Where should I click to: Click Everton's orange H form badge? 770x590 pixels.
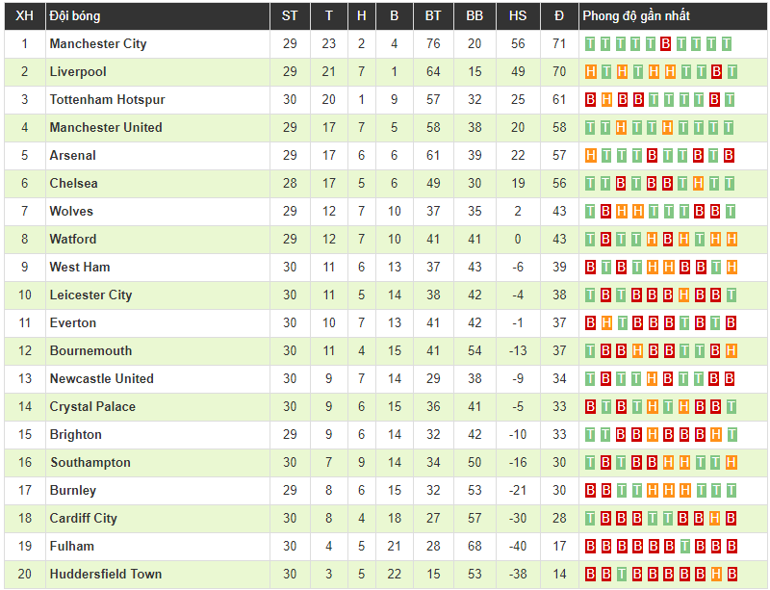pyautogui.click(x=606, y=323)
